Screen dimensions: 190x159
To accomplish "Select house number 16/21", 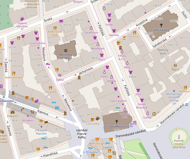I will [x=60, y=142].
